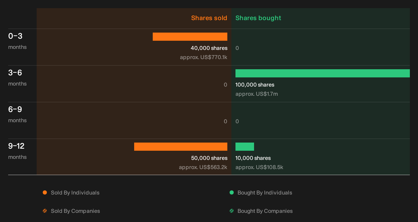This screenshot has width=418, height=222.
Task: Click the approx. US$770.1k amount
Action: coord(203,57)
